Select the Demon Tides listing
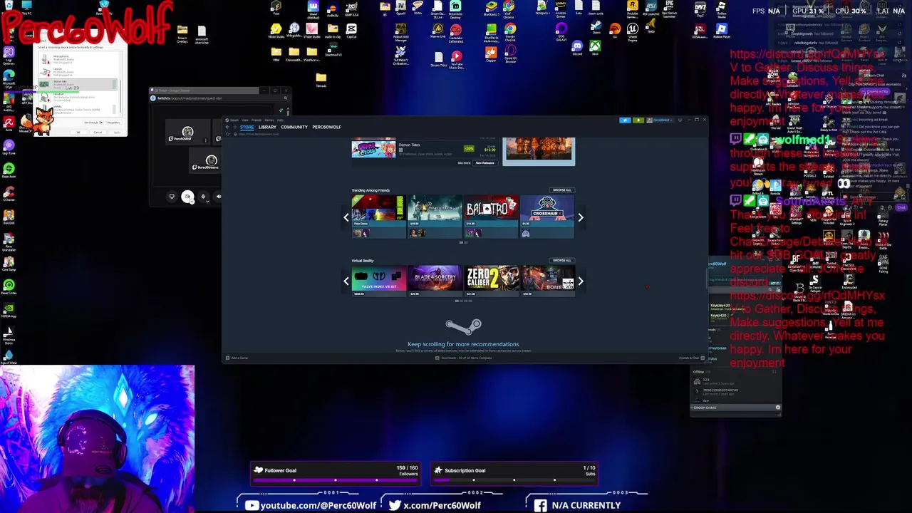Image resolution: width=912 pixels, height=513 pixels. pyautogui.click(x=425, y=149)
